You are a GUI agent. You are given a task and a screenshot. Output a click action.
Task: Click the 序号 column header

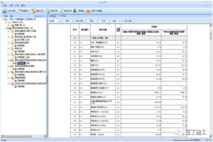[75, 30]
